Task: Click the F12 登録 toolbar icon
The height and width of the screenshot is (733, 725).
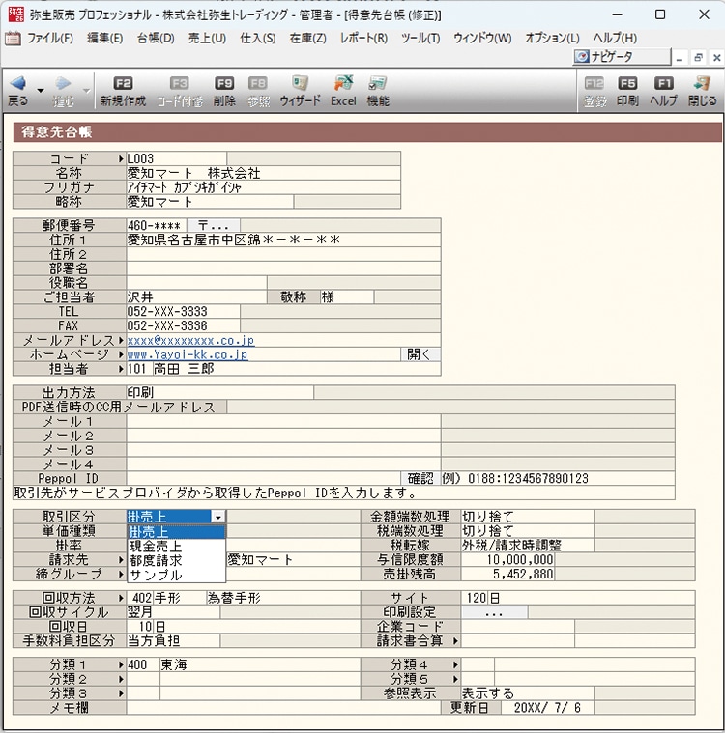Action: 594,83
